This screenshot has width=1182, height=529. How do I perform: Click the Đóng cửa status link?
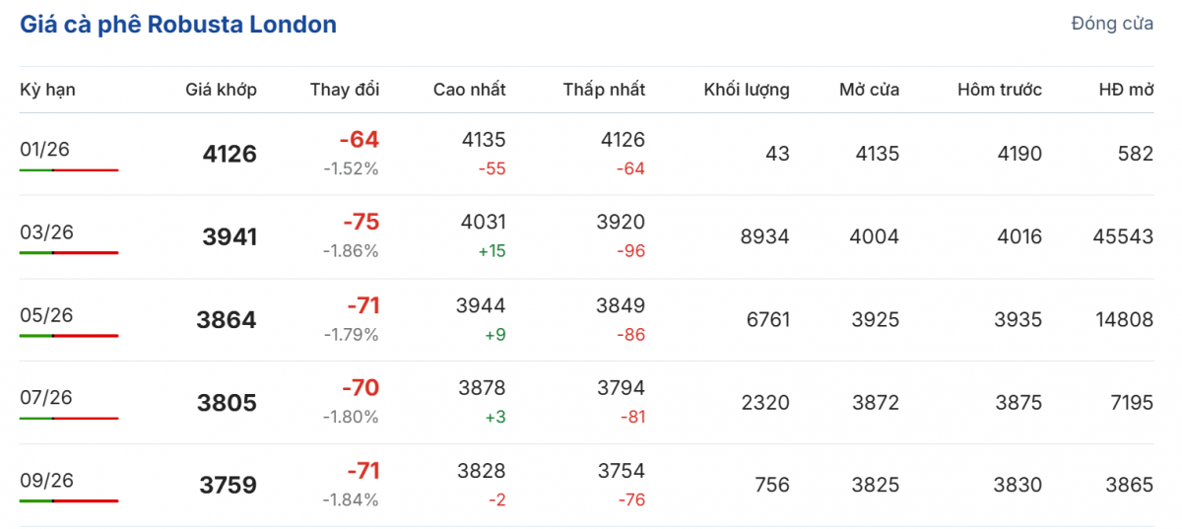click(x=1112, y=24)
